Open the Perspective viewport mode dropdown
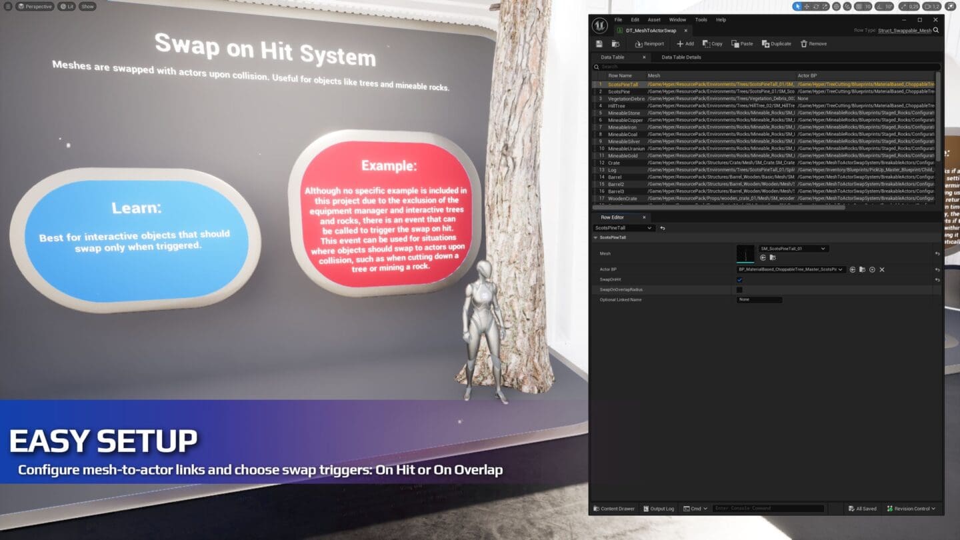 click(35, 6)
